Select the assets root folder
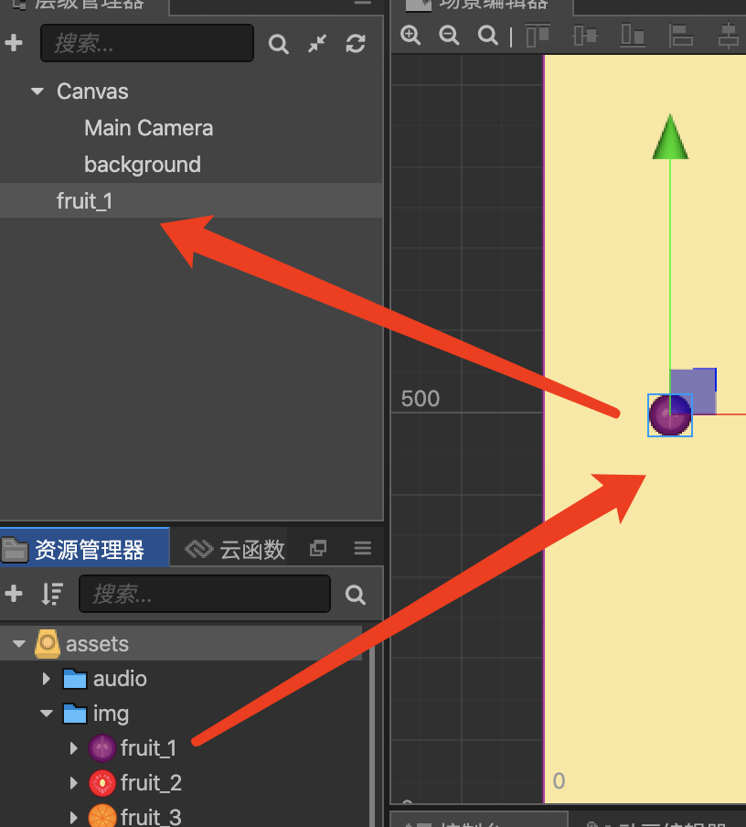Image resolution: width=746 pixels, height=827 pixels. [97, 643]
